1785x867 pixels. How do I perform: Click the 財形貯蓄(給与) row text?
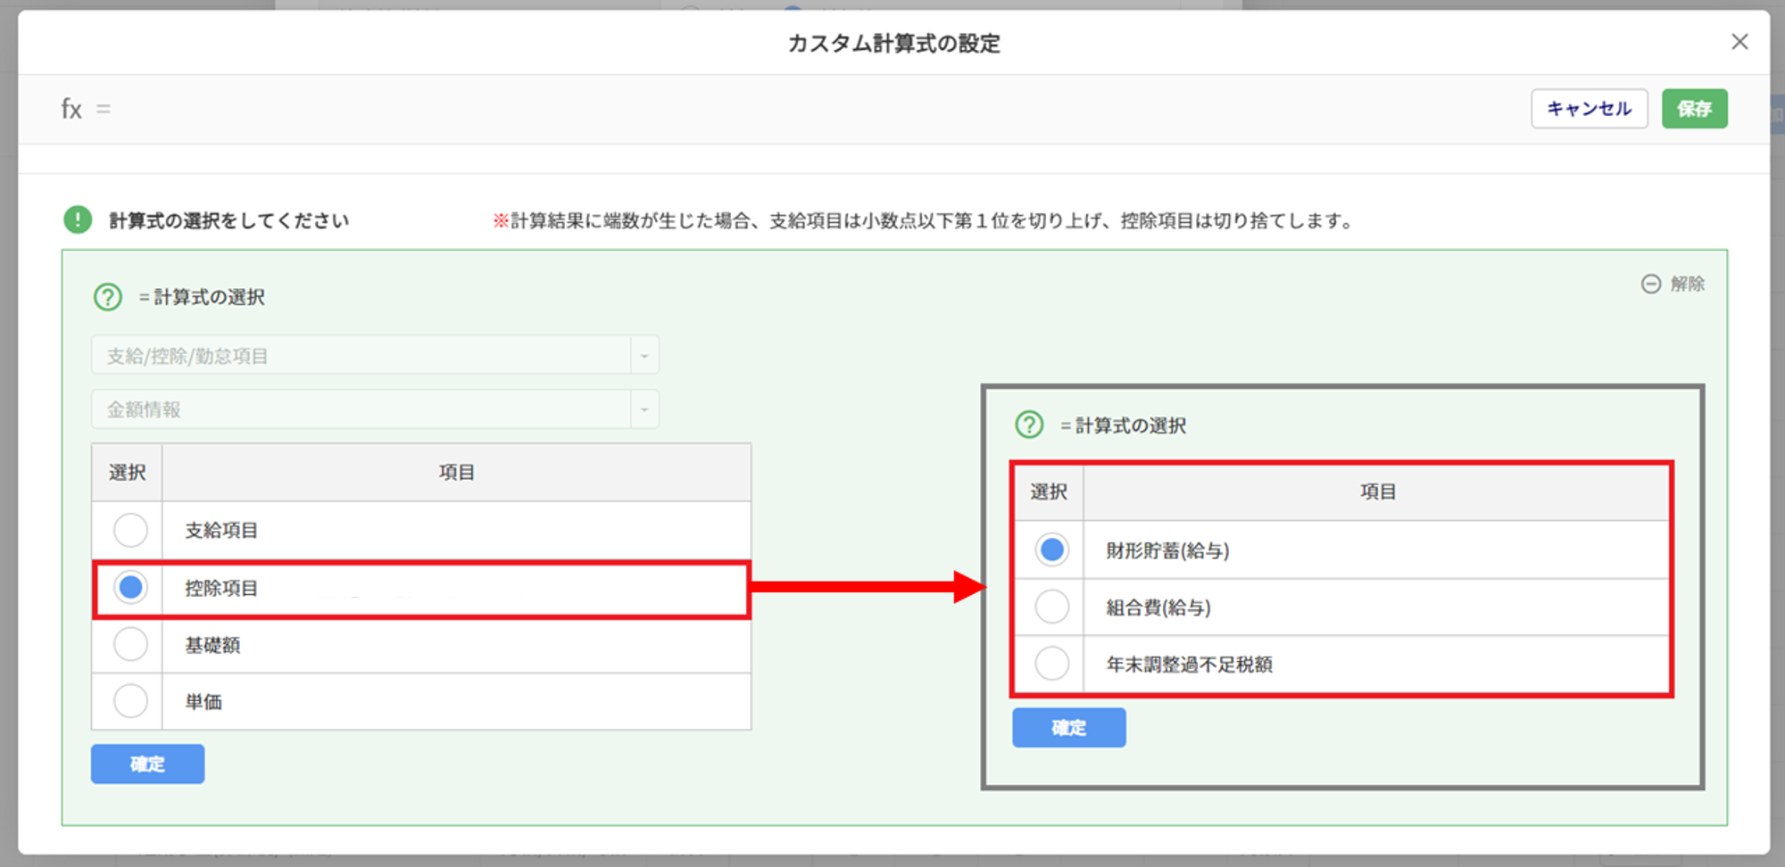click(x=1167, y=550)
